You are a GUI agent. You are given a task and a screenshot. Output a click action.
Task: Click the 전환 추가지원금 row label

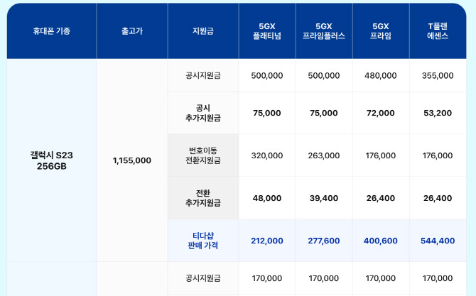[203, 198]
